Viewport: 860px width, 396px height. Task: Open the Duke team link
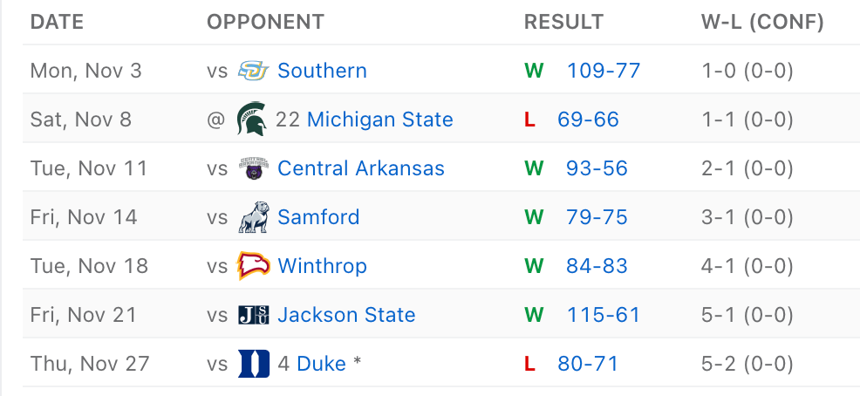(321, 364)
